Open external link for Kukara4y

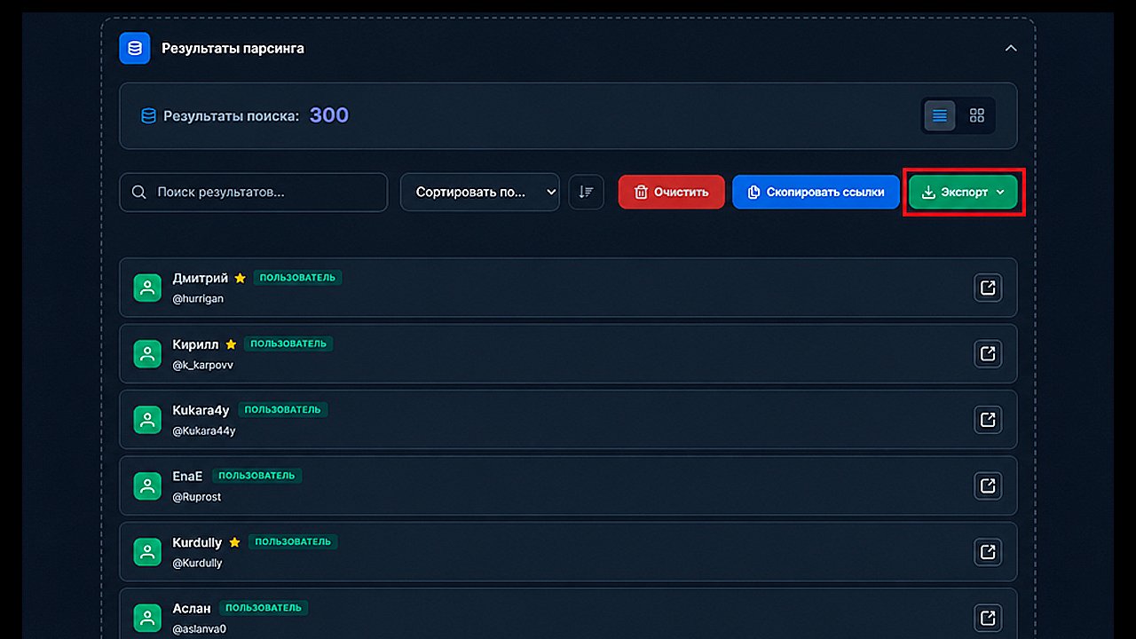988,419
